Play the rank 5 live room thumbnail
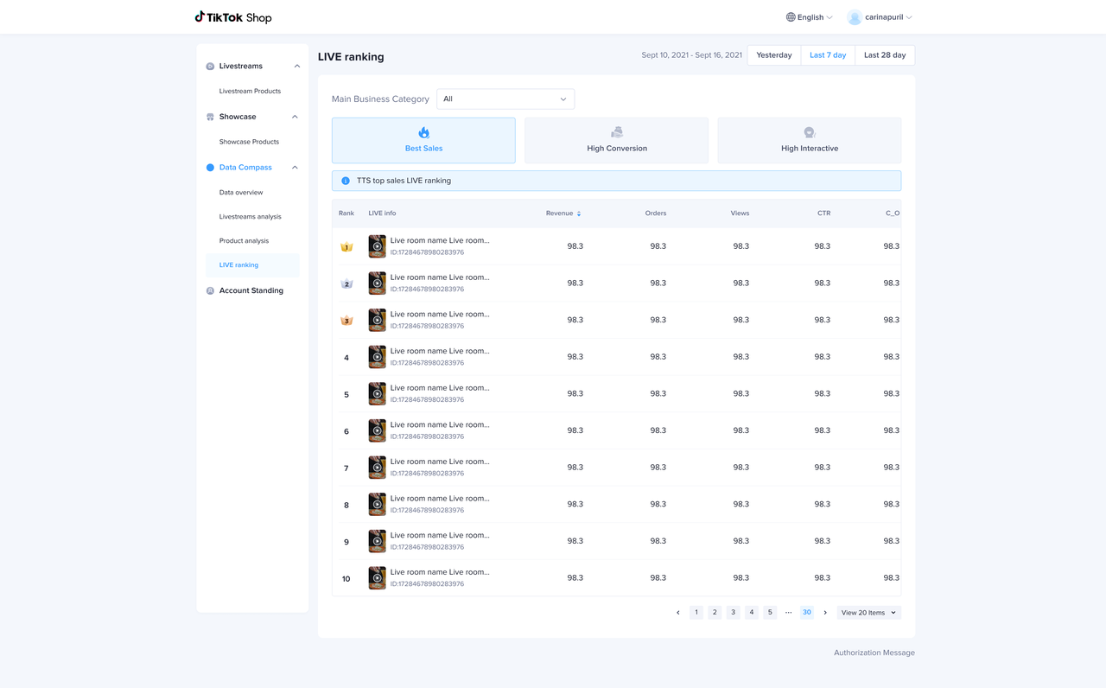1106x688 pixels. click(x=378, y=394)
